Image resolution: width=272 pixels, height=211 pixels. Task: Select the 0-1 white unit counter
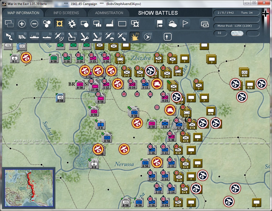click(15, 59)
